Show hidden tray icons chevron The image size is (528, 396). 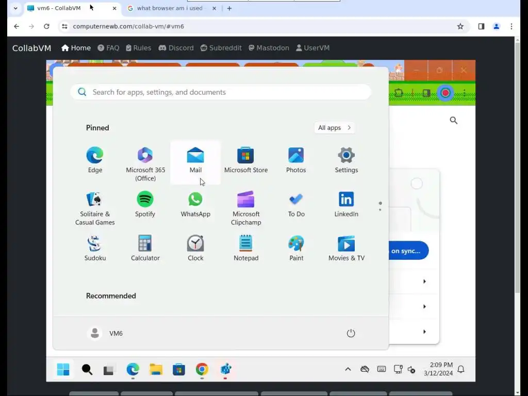coord(348,369)
